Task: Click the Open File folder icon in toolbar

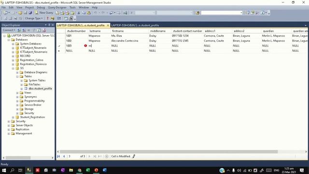Action: point(20,13)
